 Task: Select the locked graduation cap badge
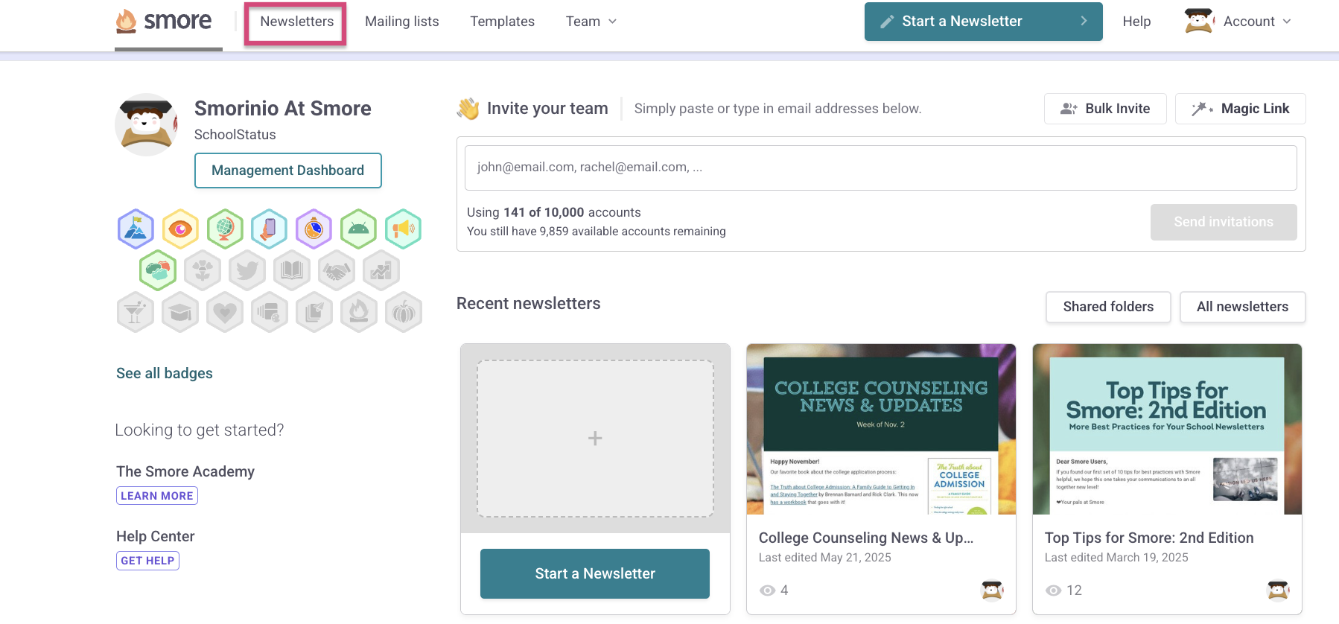click(180, 313)
